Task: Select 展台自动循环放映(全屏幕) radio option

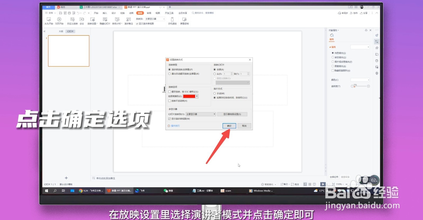Action: [169, 74]
